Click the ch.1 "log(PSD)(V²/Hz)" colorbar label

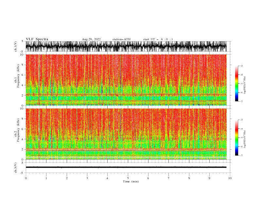245,85
